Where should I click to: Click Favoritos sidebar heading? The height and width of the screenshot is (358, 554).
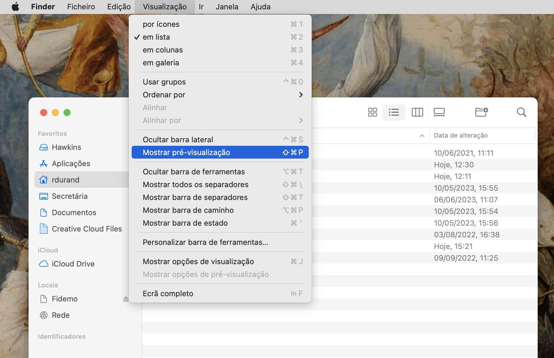point(52,134)
